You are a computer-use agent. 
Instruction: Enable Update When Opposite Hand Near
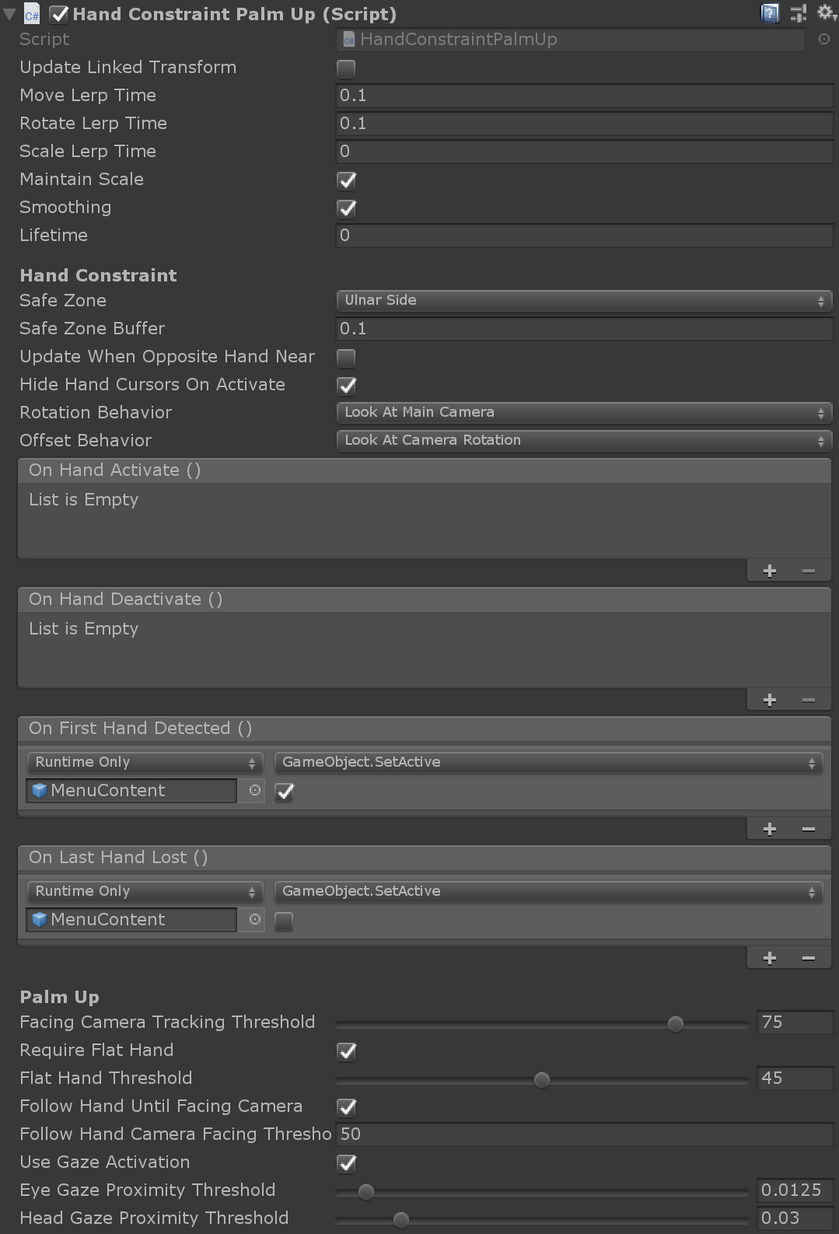pyautogui.click(x=346, y=358)
